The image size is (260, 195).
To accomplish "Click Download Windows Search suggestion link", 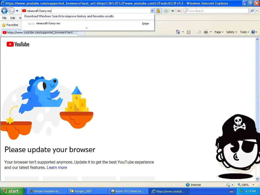I will 69,16.
